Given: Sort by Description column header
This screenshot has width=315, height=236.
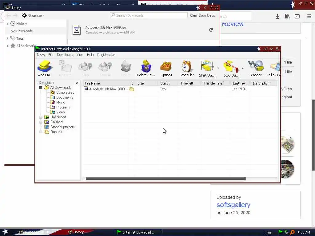Looking at the screenshot, I should click(x=263, y=83).
